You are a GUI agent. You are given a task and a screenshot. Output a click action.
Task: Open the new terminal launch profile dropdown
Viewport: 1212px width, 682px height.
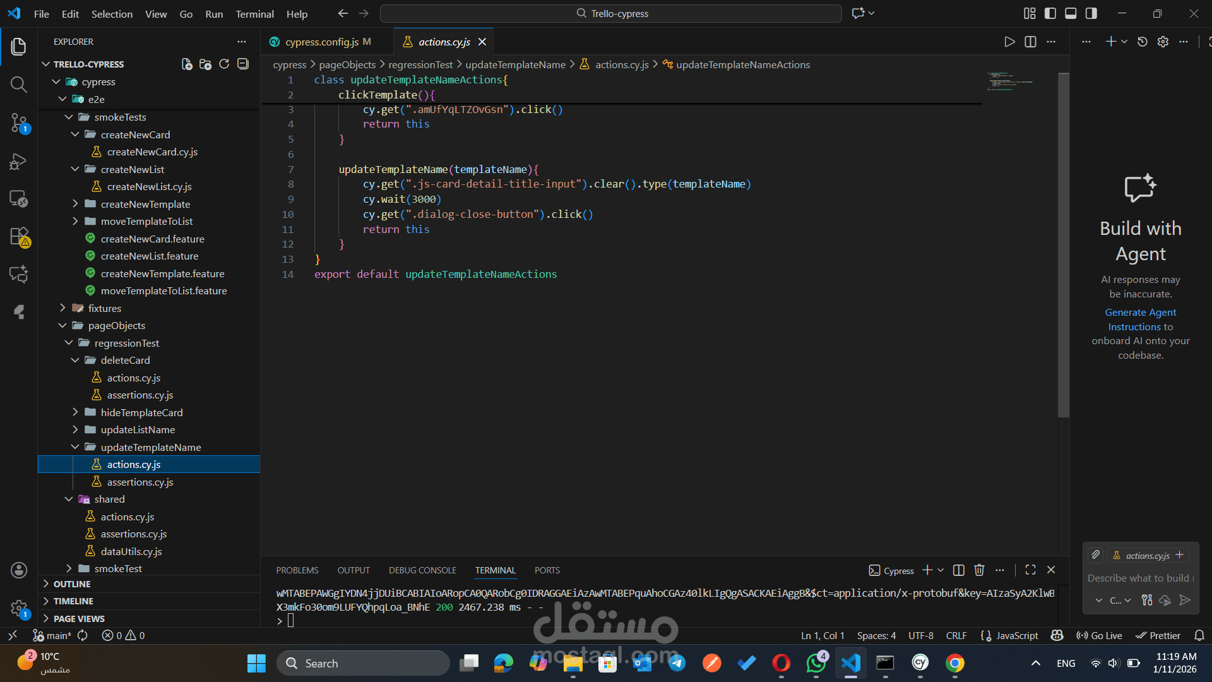click(941, 570)
